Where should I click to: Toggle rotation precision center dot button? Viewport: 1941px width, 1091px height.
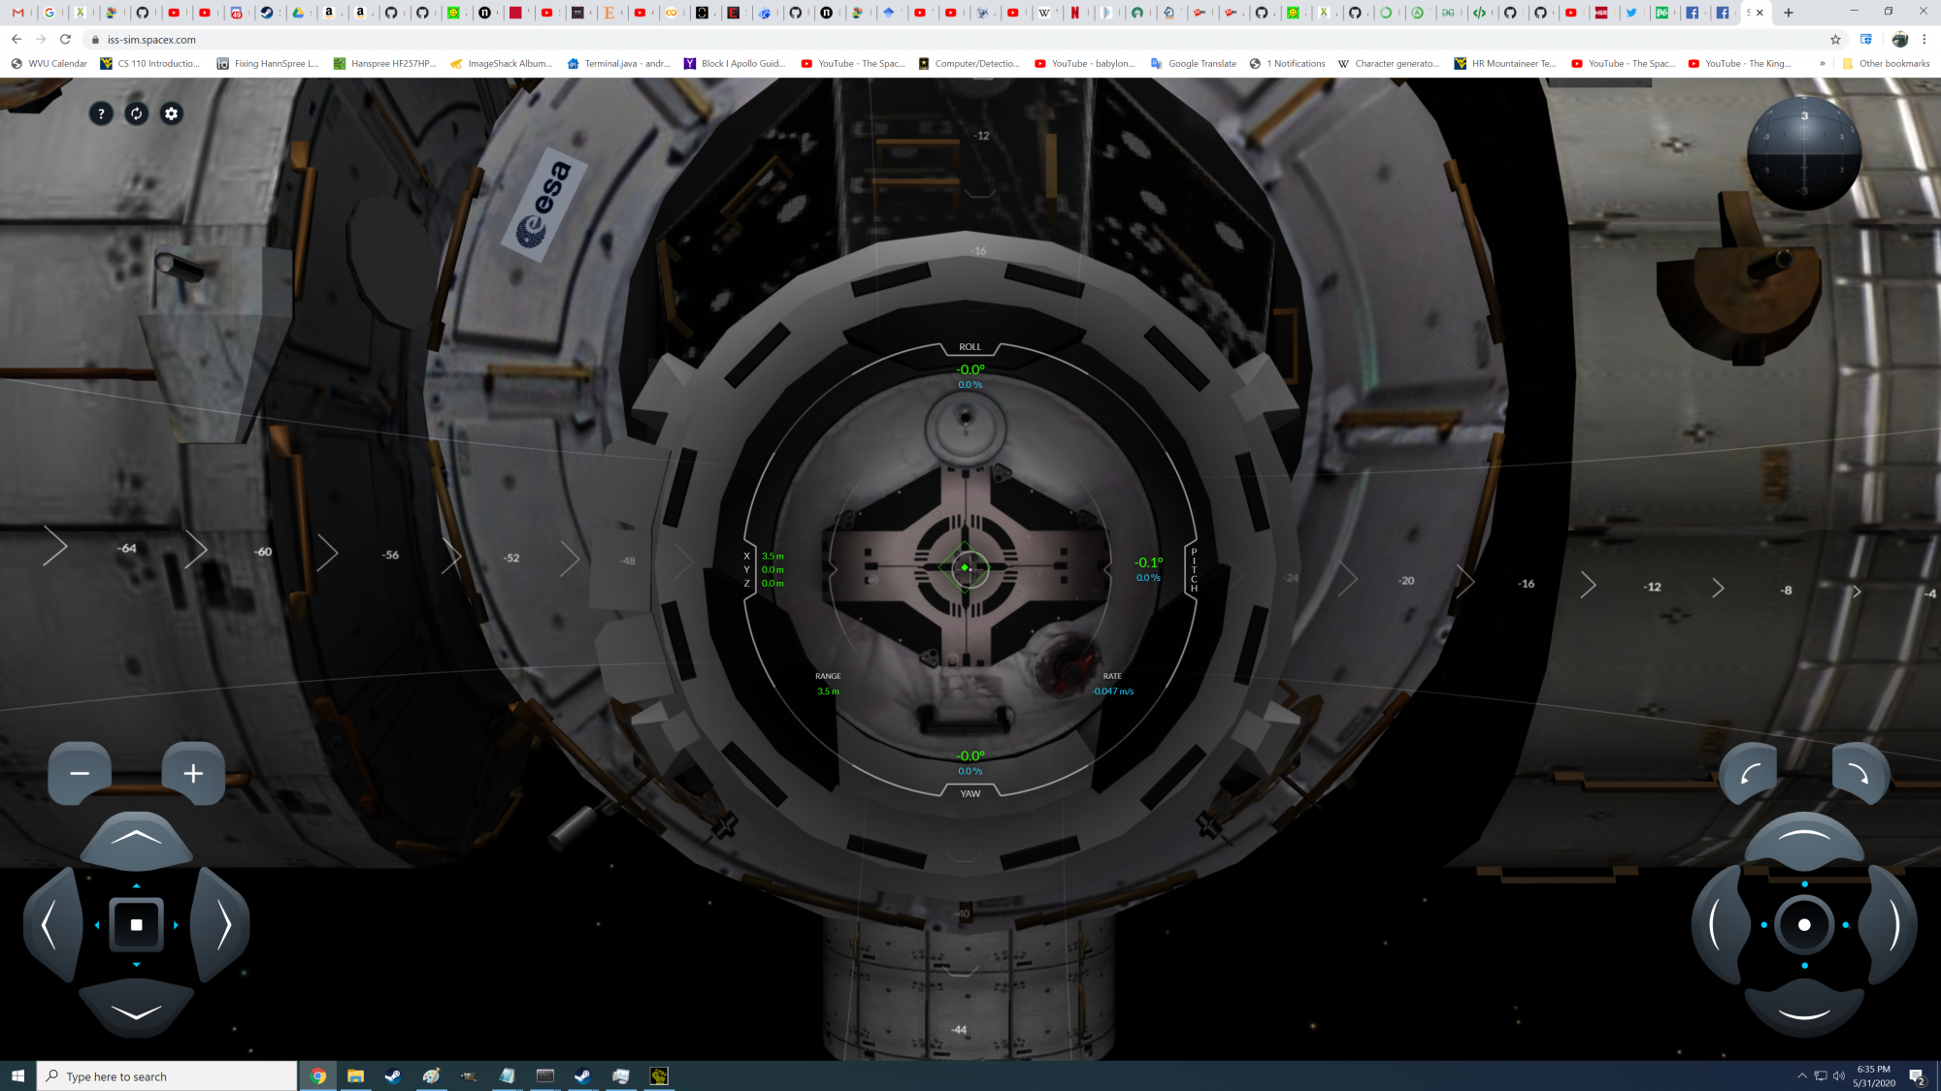pos(1804,925)
